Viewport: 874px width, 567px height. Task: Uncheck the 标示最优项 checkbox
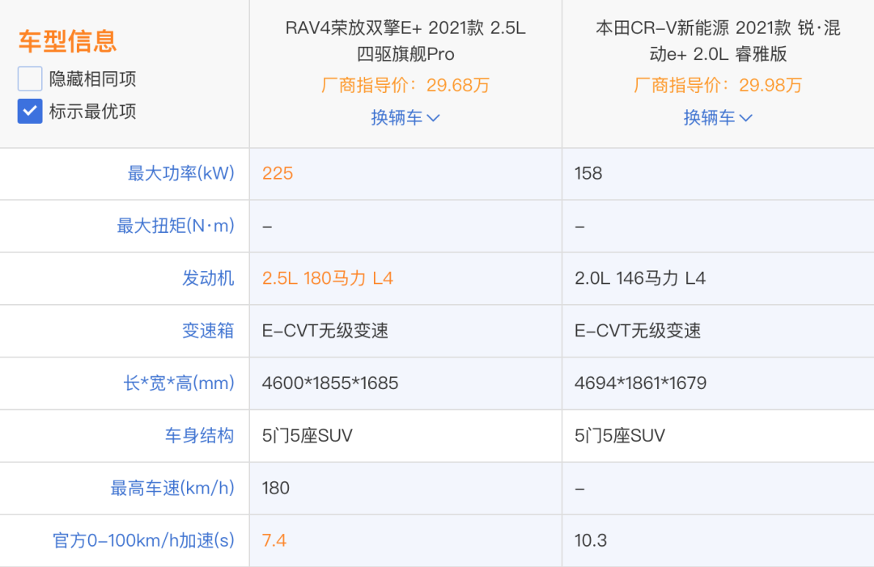(30, 112)
